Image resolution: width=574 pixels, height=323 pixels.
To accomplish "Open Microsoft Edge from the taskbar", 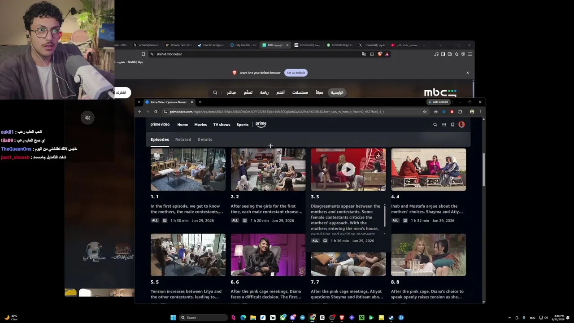I will 243,318.
